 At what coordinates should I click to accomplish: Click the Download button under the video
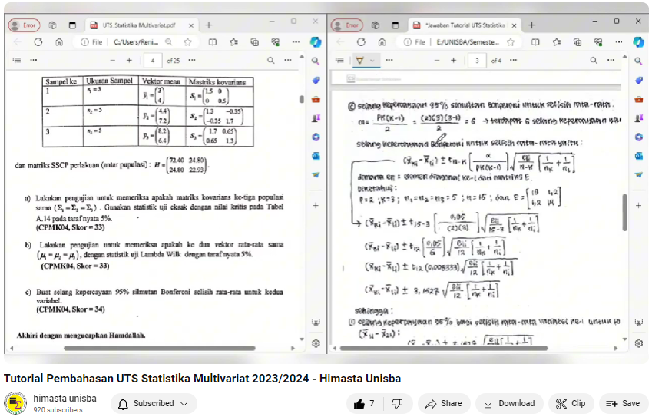coord(508,403)
